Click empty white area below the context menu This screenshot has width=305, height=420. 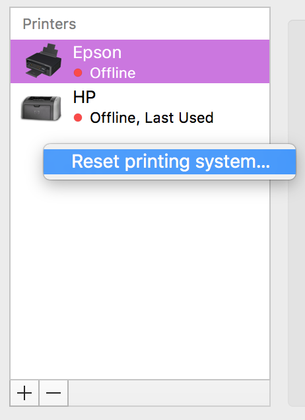pyautogui.click(x=140, y=279)
